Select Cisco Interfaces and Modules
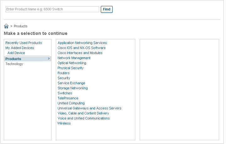Screen dimensions: 226x144 (80, 53)
